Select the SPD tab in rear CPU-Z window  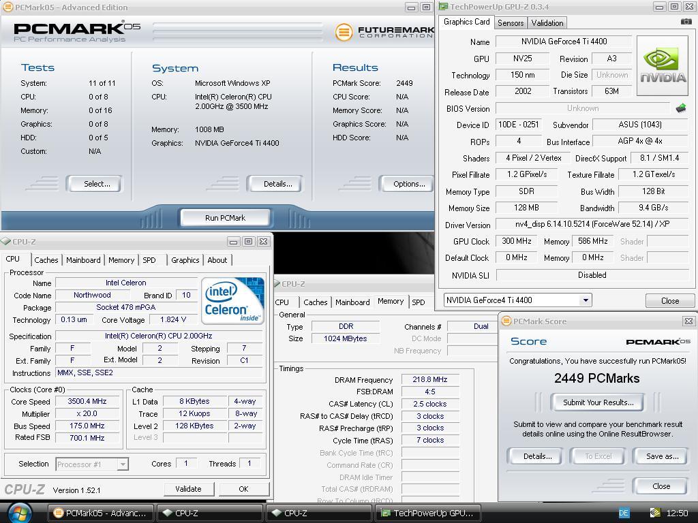click(419, 302)
